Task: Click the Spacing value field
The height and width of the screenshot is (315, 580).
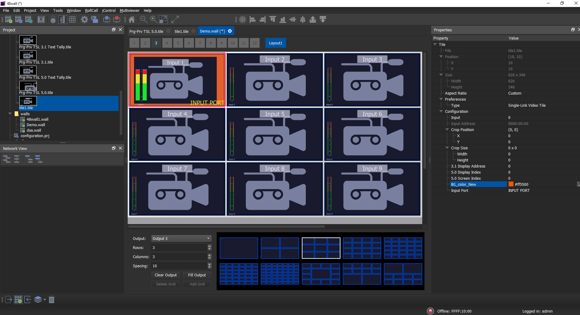Action: point(179,266)
